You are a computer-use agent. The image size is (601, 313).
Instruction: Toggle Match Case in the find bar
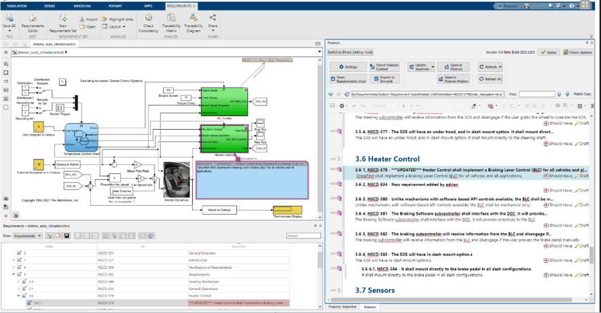(581, 94)
